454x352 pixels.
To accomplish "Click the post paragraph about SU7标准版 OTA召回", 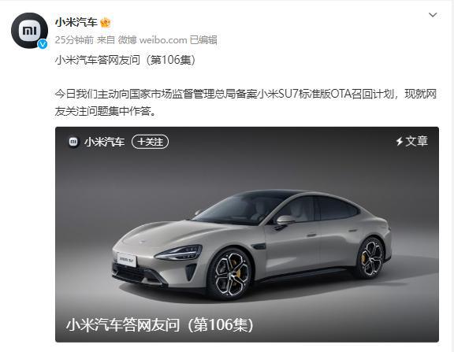I will 246,102.
